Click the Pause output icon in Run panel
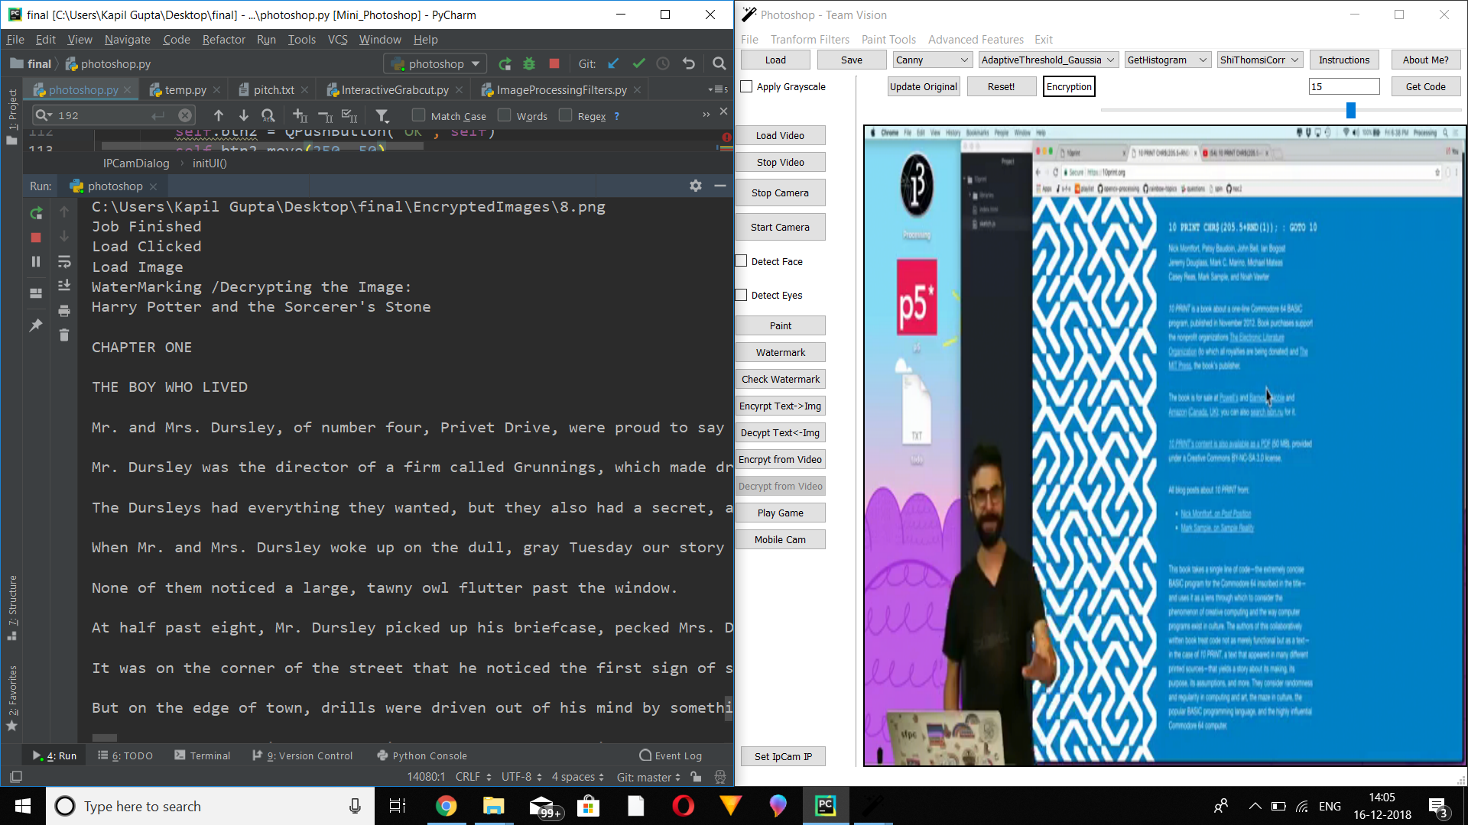Image resolution: width=1468 pixels, height=825 pixels. point(36,262)
